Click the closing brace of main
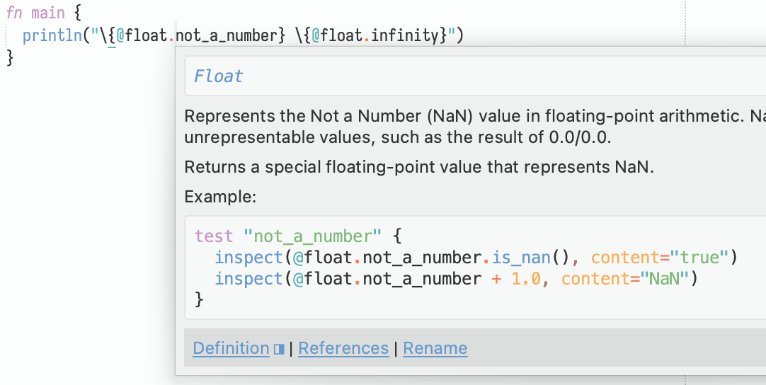This screenshot has height=385, width=766. [x=10, y=57]
